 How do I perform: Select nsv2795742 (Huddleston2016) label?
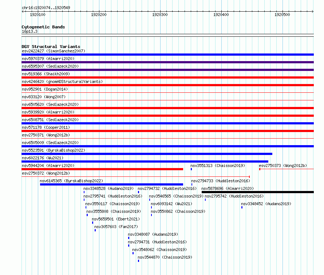click(234, 196)
